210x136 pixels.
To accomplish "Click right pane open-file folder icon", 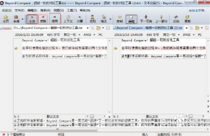I will [x=197, y=28].
